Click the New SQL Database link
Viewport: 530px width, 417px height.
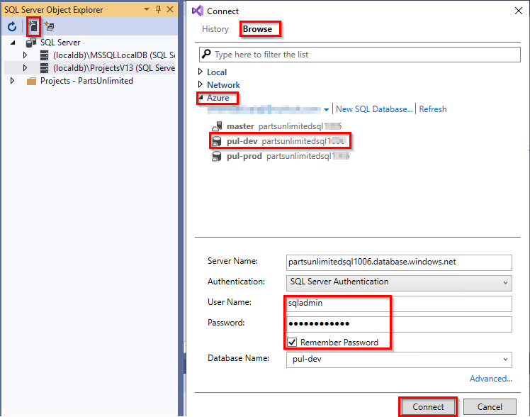point(374,109)
